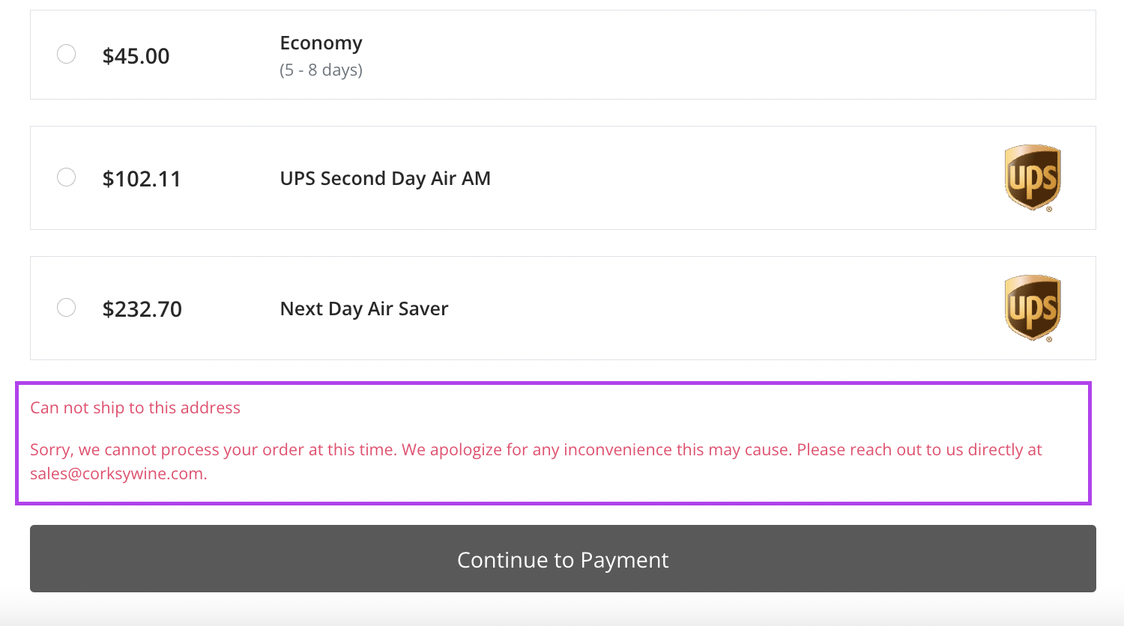This screenshot has height=626, width=1124.
Task: Select the Next Day Air Saver radio button
Action: click(67, 308)
